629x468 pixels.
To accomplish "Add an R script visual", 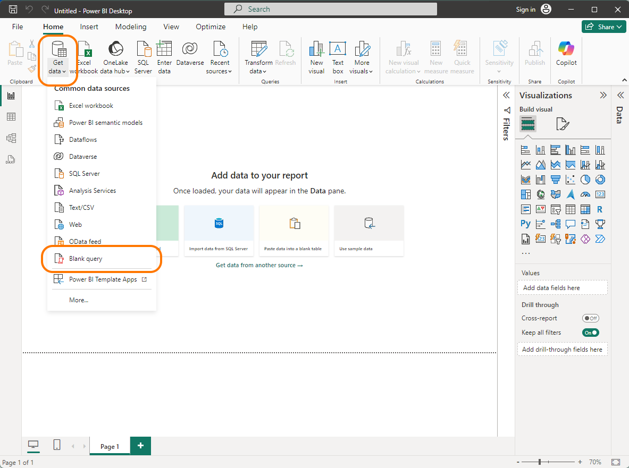I will (600, 209).
